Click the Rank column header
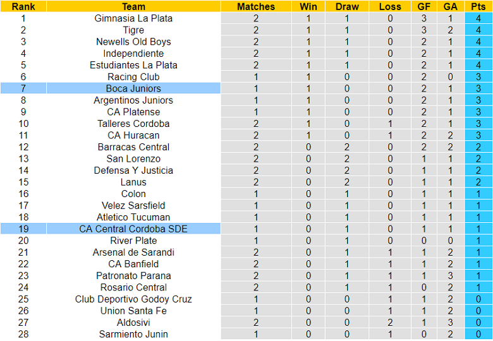Image resolution: width=493 pixels, height=341 pixels. pyautogui.click(x=23, y=6)
